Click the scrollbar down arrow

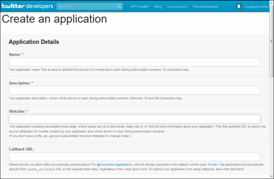click(x=271, y=177)
